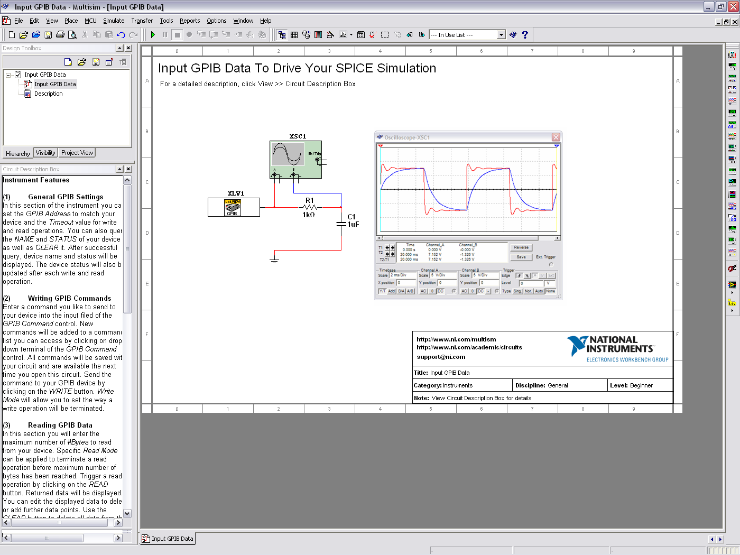Image resolution: width=740 pixels, height=555 pixels.
Task: Click the oscilloscope Reverse button
Action: 521,247
